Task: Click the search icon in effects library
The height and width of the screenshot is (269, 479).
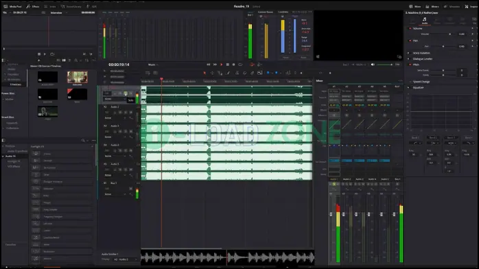Action: point(83,141)
